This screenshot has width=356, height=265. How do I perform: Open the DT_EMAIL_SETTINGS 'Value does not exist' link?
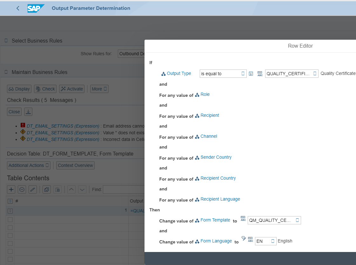point(63,133)
